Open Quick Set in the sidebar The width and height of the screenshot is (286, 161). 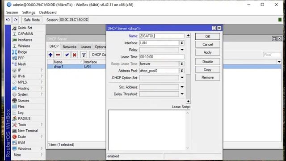click(x=25, y=28)
